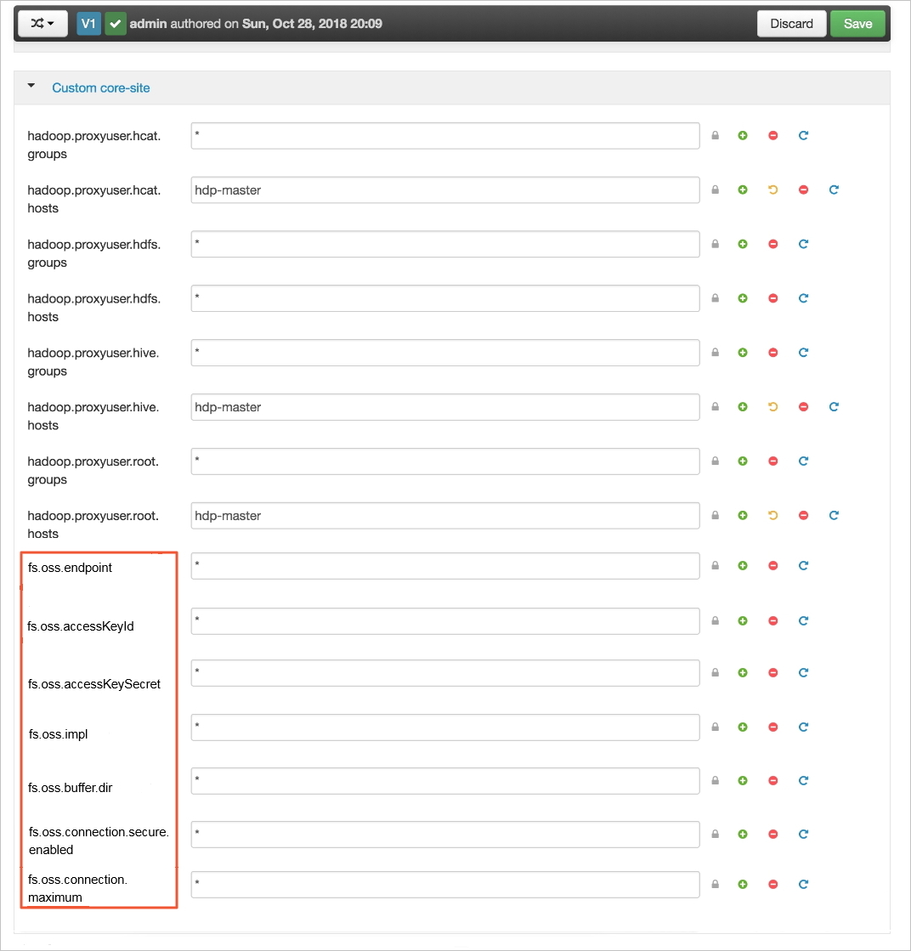Image resolution: width=911 pixels, height=951 pixels.
Task: Click the green checkmark current-version badge
Action: (x=116, y=24)
